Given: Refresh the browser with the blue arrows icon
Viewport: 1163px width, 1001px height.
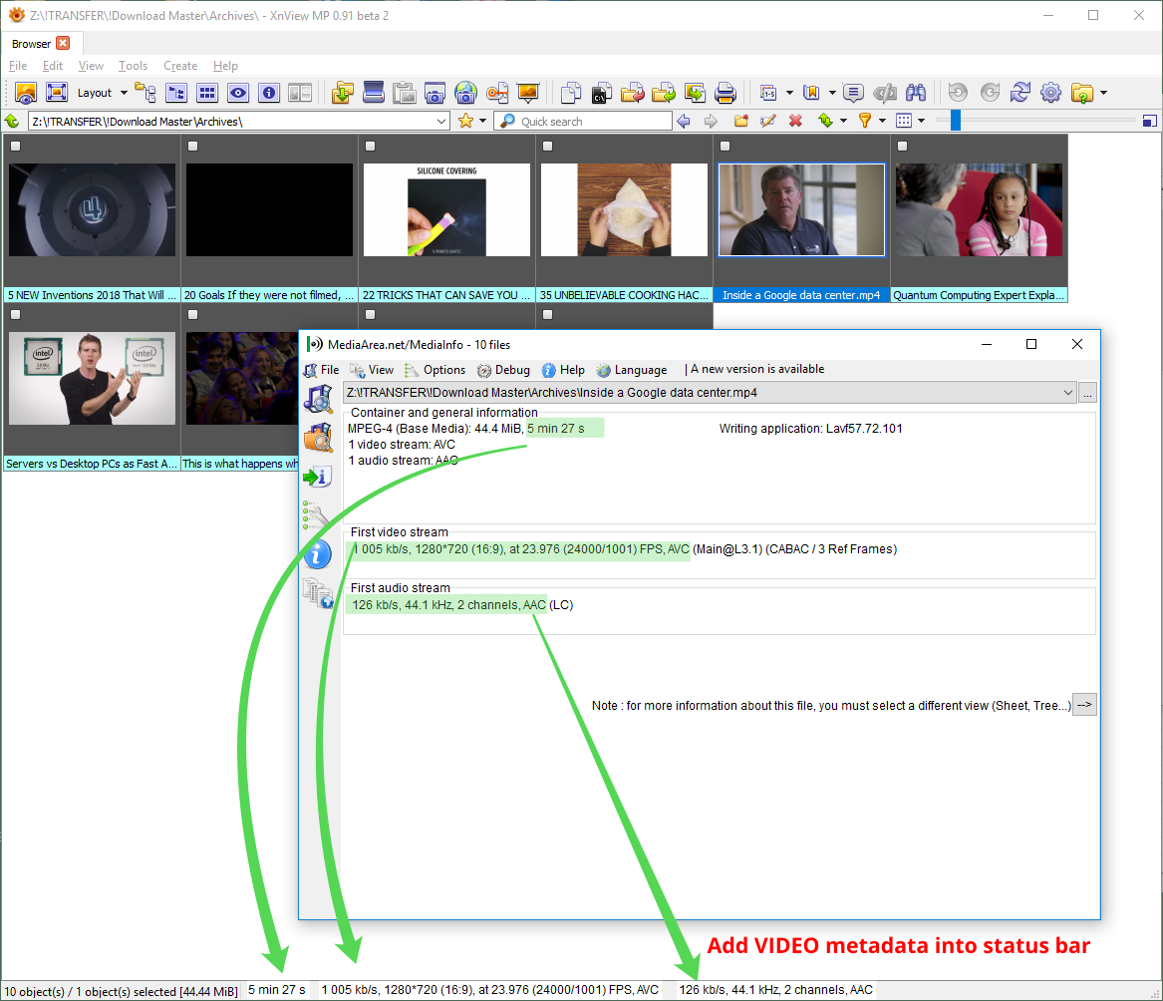Looking at the screenshot, I should tap(1019, 93).
